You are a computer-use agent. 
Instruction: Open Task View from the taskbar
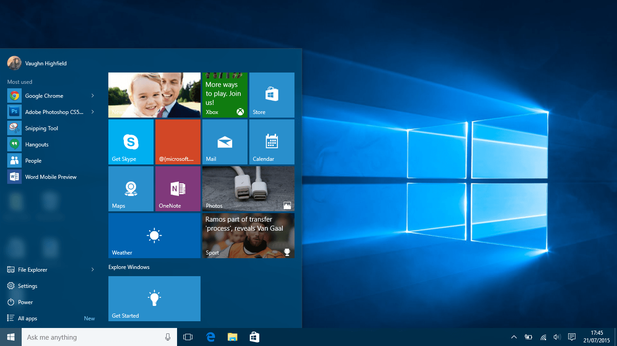point(188,337)
